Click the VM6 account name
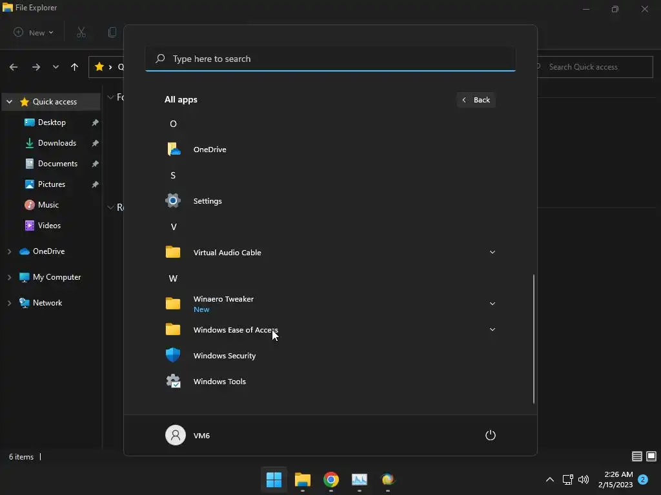661x495 pixels. pos(201,436)
